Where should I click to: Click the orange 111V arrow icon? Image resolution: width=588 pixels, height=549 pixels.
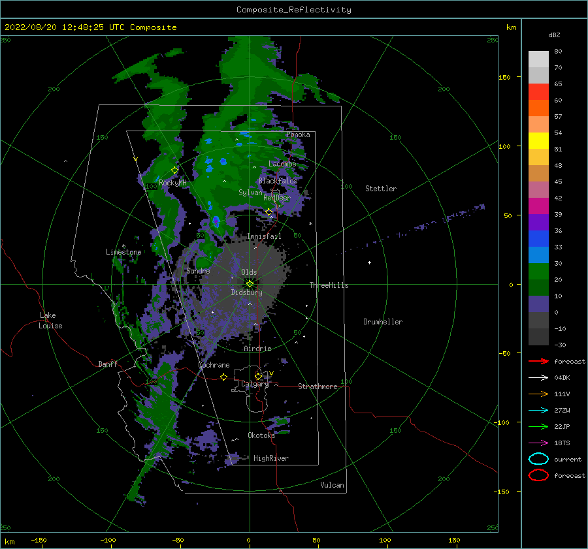[x=538, y=394]
